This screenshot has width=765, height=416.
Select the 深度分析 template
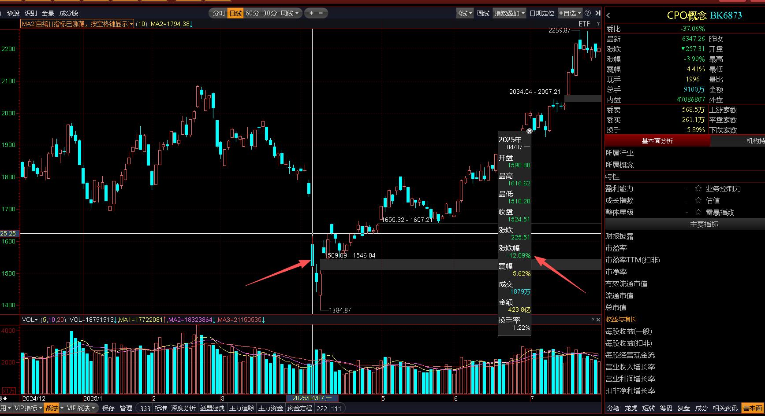click(x=183, y=408)
